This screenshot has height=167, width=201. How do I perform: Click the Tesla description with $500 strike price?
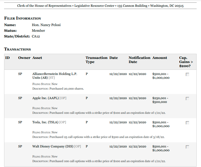coord(98,137)
